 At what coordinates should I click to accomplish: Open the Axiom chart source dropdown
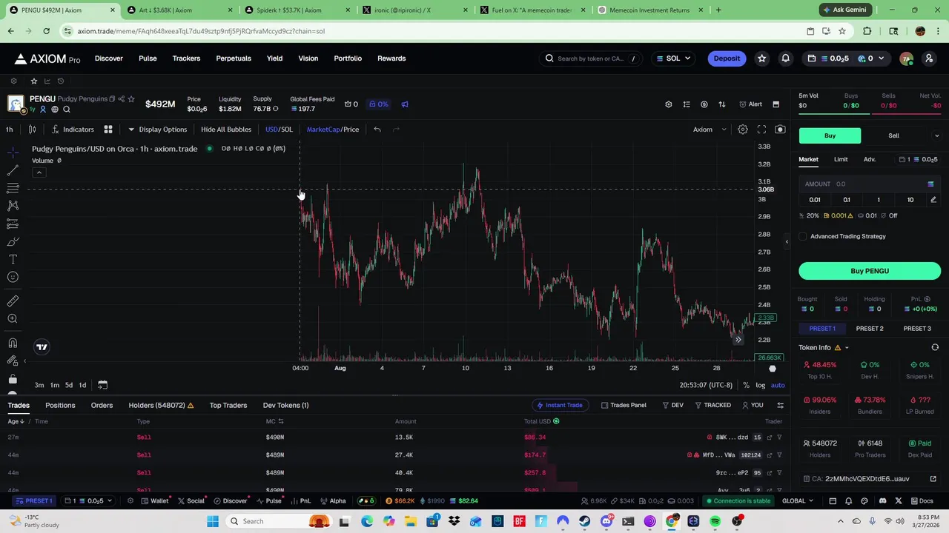(x=710, y=130)
